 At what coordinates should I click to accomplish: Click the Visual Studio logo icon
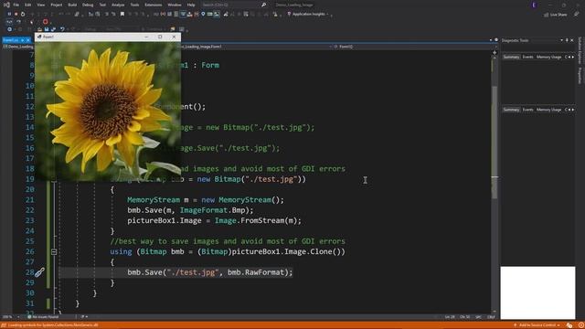[6, 5]
